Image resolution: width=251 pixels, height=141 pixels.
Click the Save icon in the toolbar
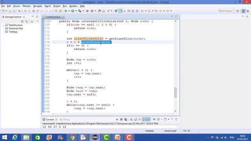[x=10, y=11]
